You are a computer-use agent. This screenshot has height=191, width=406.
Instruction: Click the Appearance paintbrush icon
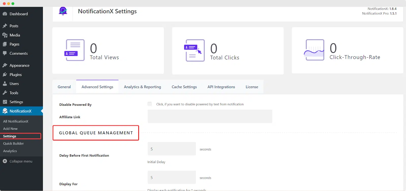[5, 65]
